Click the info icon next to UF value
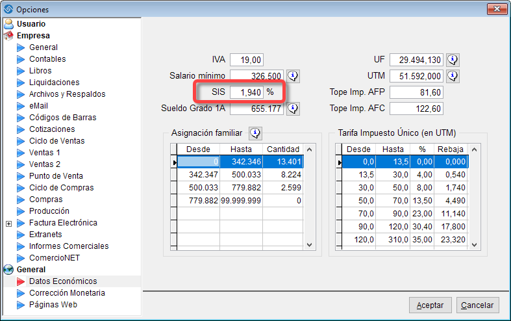Image resolution: width=511 pixels, height=321 pixels. tap(453, 60)
